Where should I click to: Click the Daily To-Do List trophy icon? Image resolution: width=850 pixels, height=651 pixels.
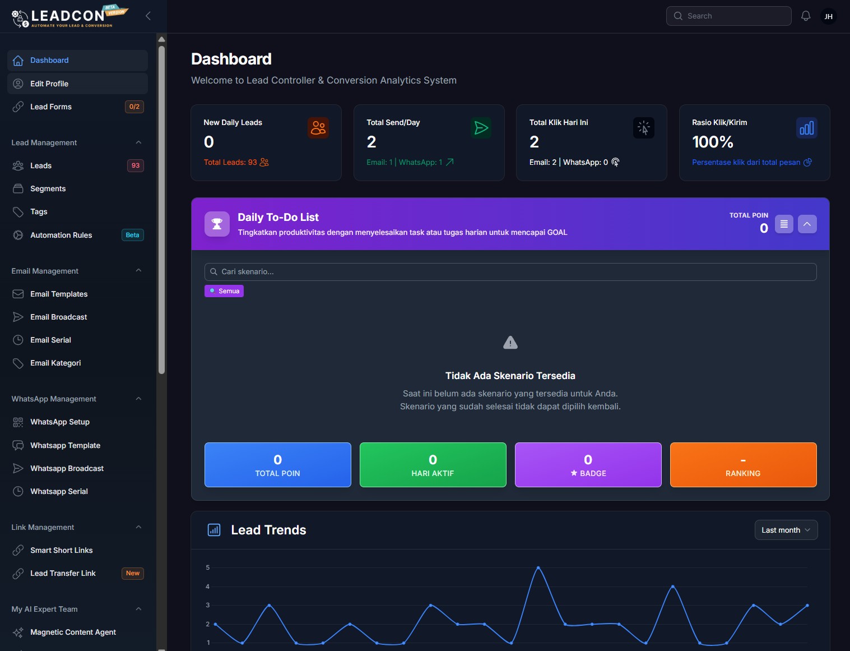[217, 224]
